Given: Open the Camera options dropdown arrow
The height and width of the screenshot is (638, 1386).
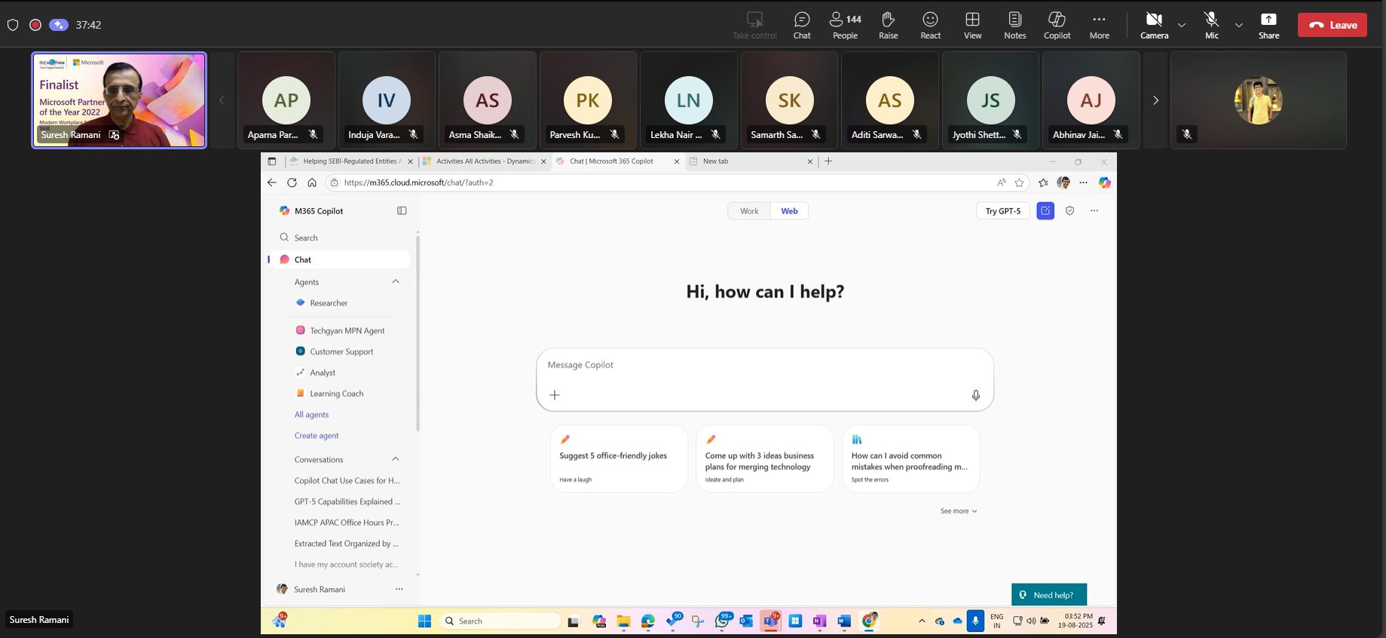Looking at the screenshot, I should (x=1182, y=25).
